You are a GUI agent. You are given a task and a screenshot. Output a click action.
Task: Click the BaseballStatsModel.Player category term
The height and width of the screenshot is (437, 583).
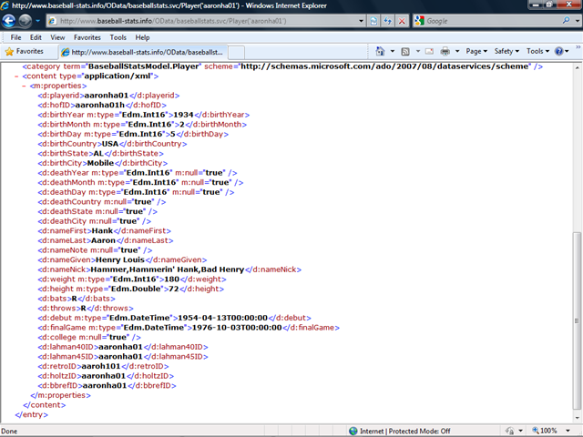click(x=144, y=66)
